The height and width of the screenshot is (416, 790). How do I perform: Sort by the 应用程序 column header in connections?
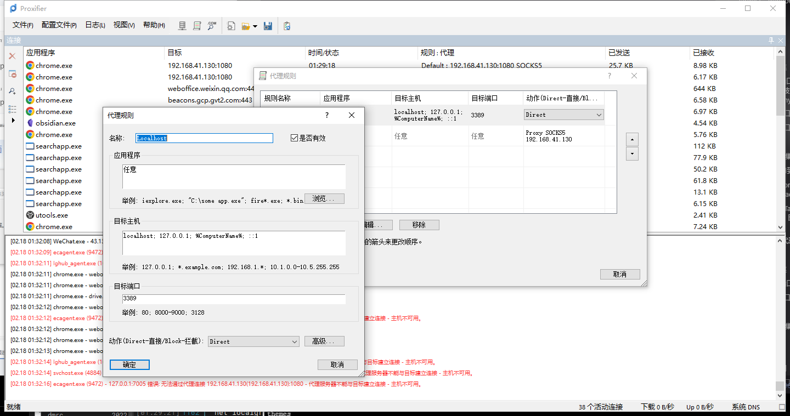pyautogui.click(x=94, y=53)
